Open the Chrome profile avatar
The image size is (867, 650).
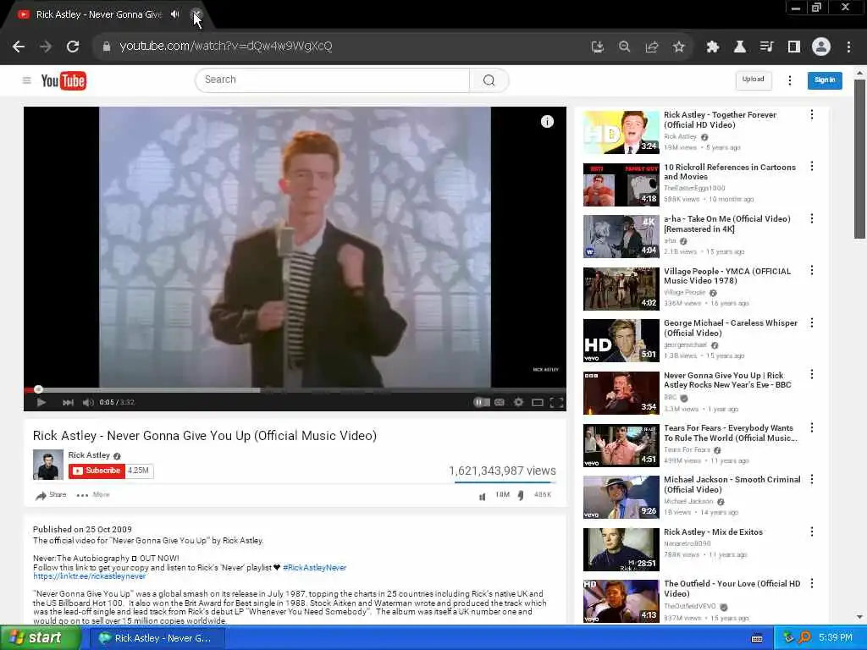(x=821, y=47)
